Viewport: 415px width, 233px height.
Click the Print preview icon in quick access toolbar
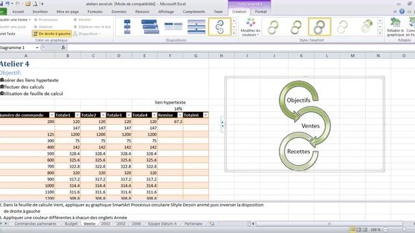coord(35,4)
